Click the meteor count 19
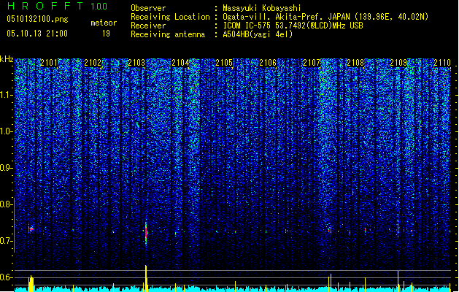This screenshot has height=292, width=459. (106, 34)
